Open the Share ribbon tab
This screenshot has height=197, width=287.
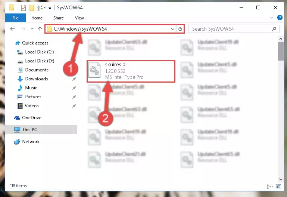pyautogui.click(x=59, y=18)
